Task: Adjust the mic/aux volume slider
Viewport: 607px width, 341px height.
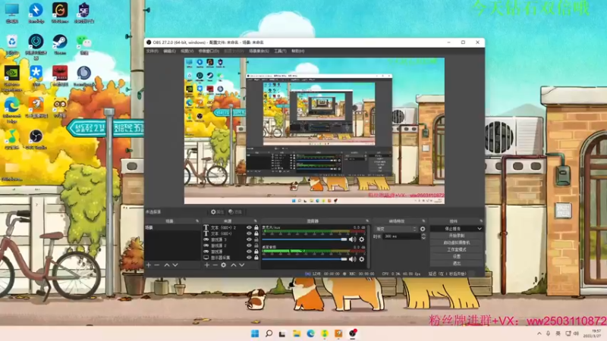Action: pyautogui.click(x=305, y=239)
